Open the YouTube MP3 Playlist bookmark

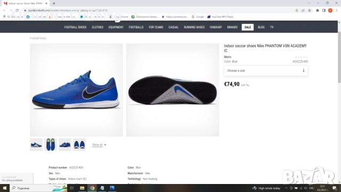[221, 17]
